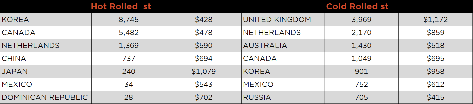Click the $612 Mexico price cell
Viewport: 473px width, 104px height.
point(436,84)
